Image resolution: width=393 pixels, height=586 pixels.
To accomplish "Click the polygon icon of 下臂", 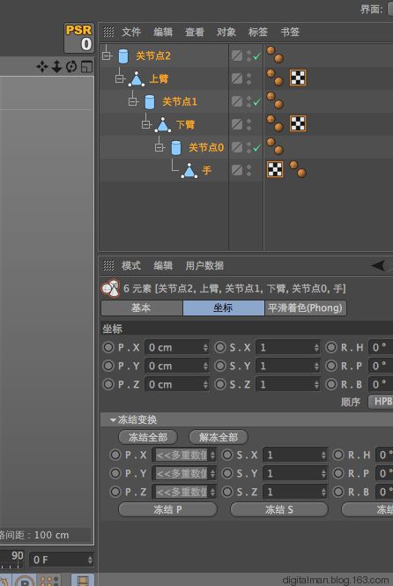I will tap(163, 124).
